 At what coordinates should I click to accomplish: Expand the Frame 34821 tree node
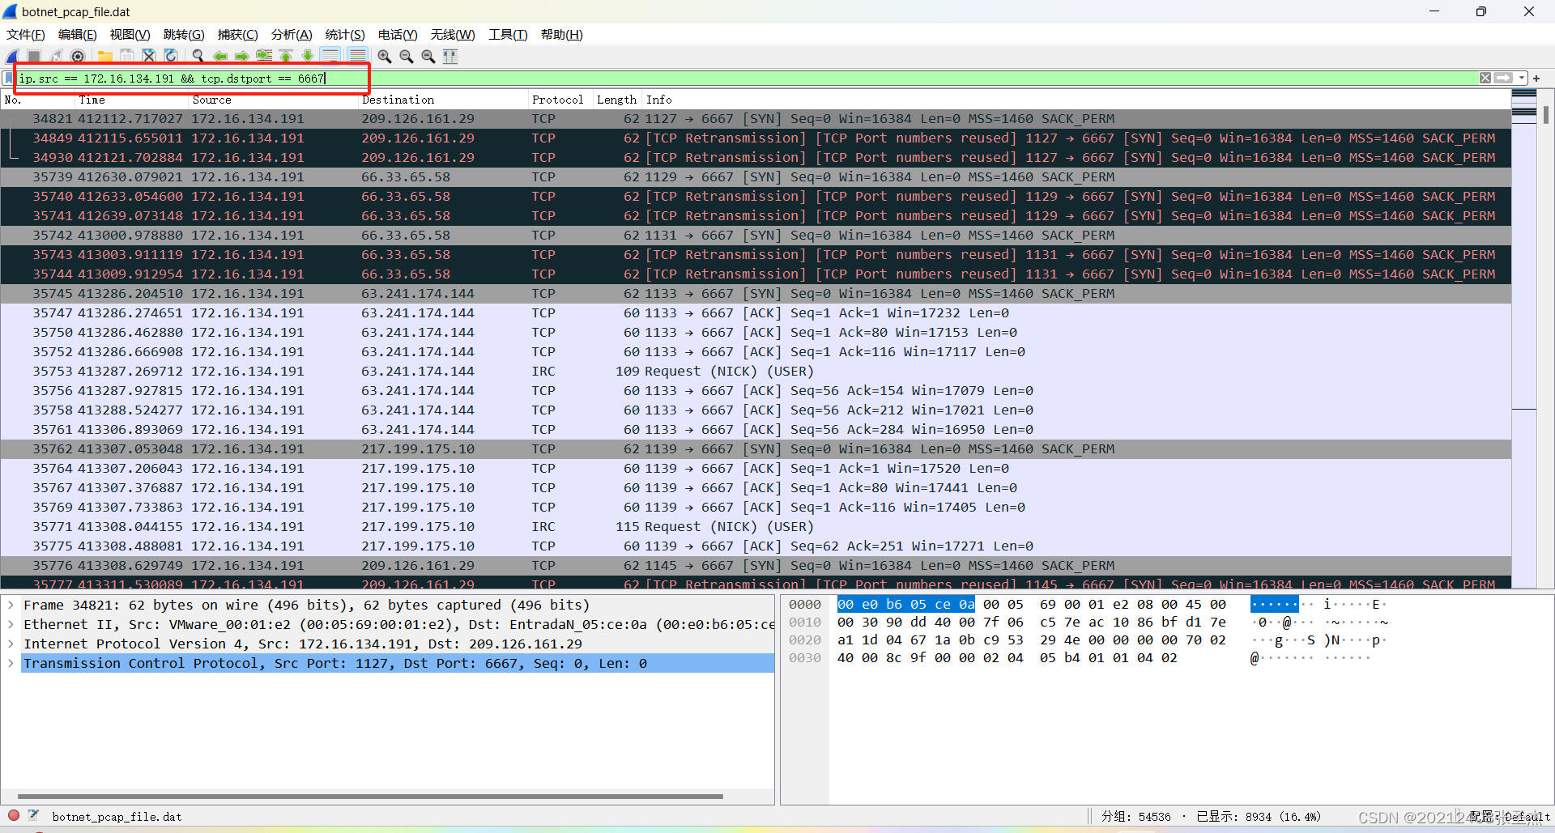(x=11, y=605)
